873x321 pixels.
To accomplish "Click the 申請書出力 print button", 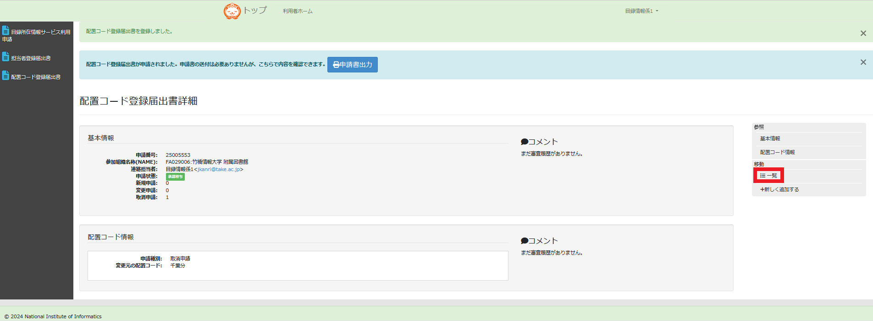I will click(353, 65).
